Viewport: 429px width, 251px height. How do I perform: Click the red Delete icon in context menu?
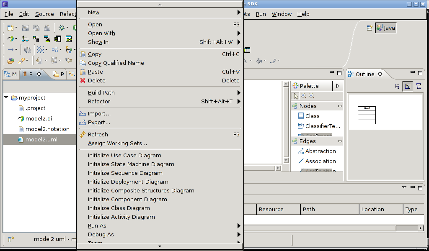click(x=83, y=81)
